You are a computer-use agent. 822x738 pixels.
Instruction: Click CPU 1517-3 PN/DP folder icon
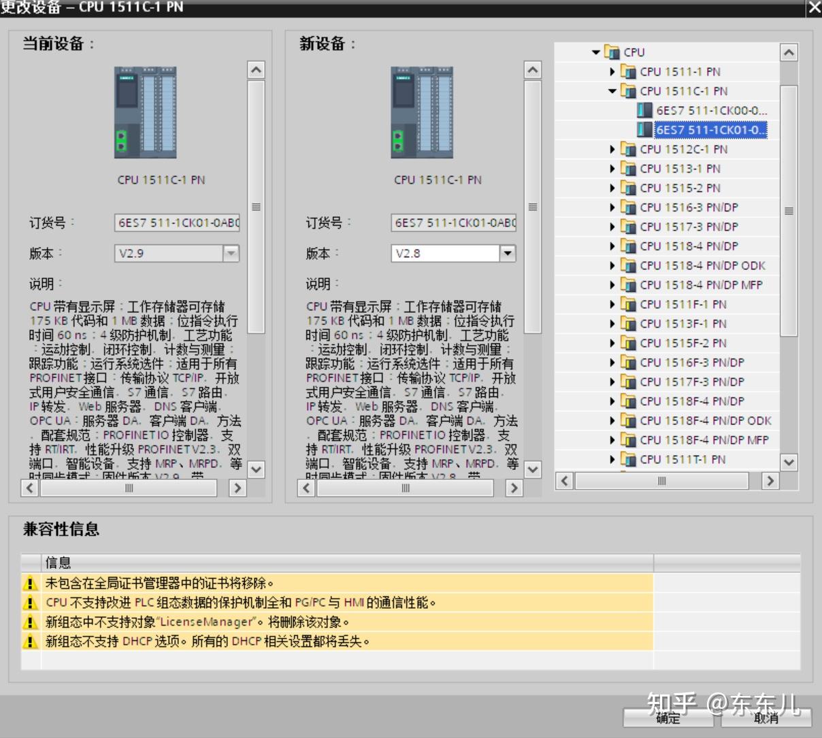coord(628,227)
